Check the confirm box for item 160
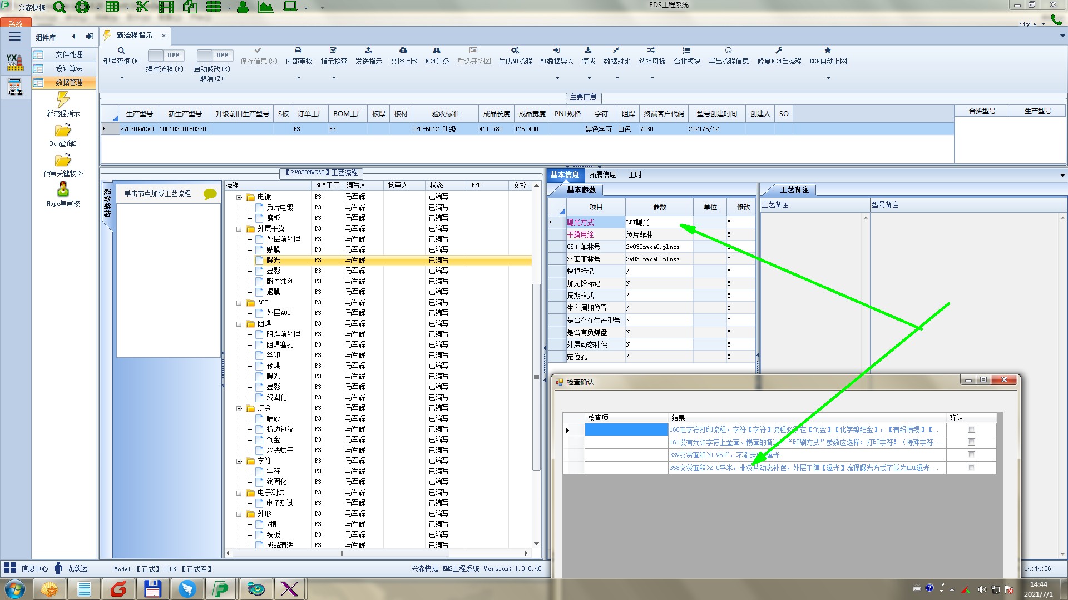The width and height of the screenshot is (1068, 600). coord(971,429)
